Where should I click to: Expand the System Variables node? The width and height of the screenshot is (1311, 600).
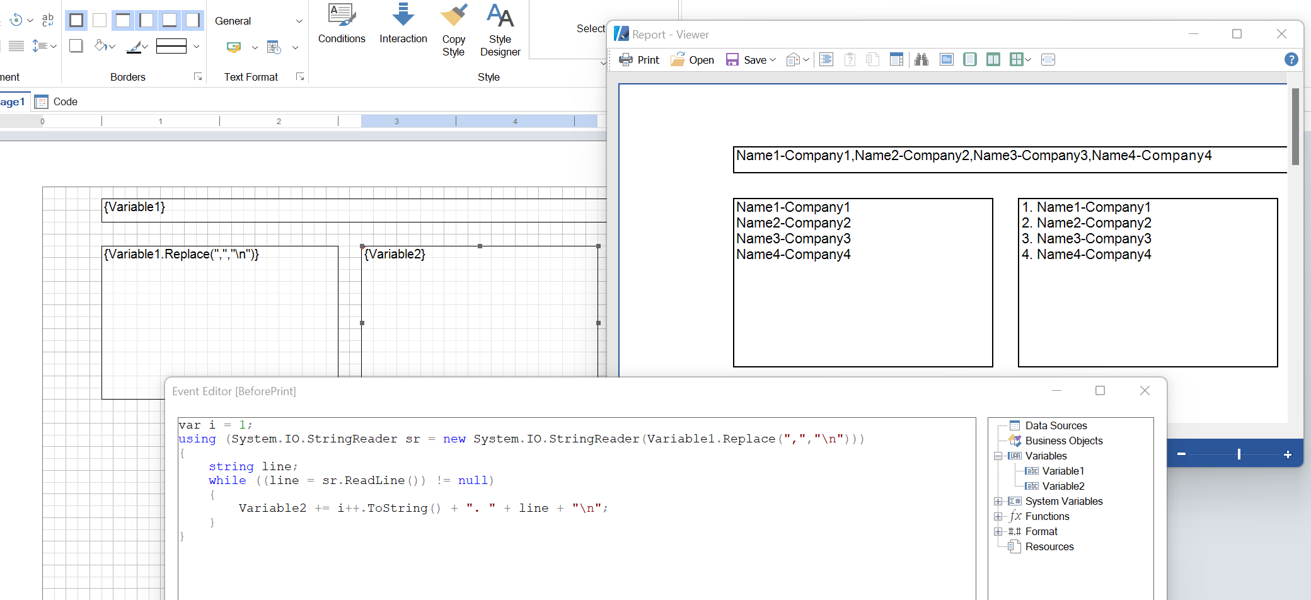tap(998, 501)
